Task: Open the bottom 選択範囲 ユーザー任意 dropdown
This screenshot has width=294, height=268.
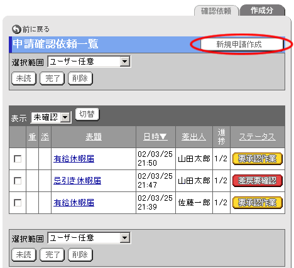Action: 89,238
